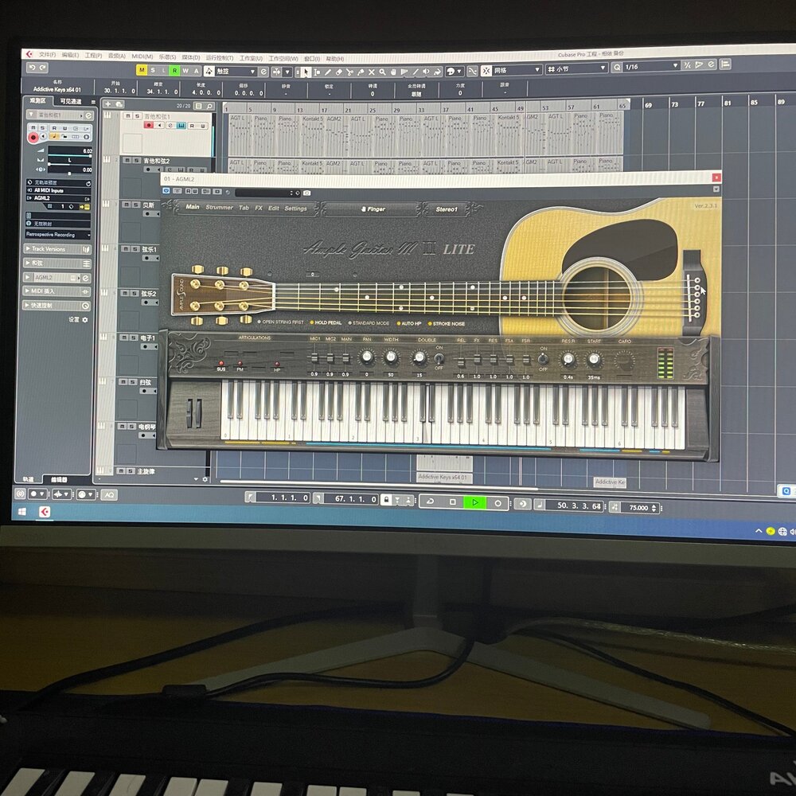Click the PAN knob in the plugin
Screen dimensions: 796x796
tap(367, 357)
